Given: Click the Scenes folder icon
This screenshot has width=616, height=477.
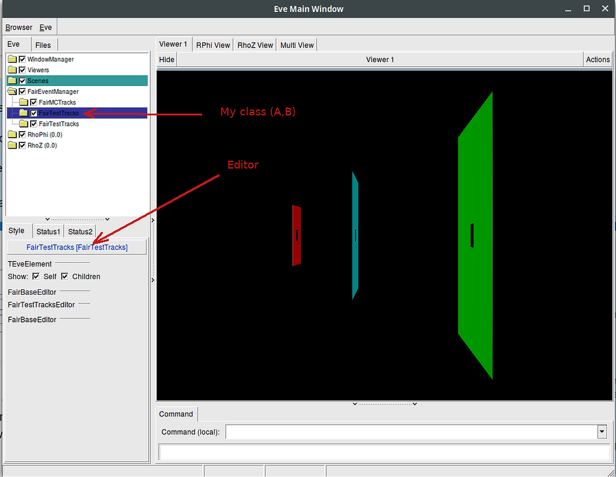Looking at the screenshot, I should tap(12, 81).
